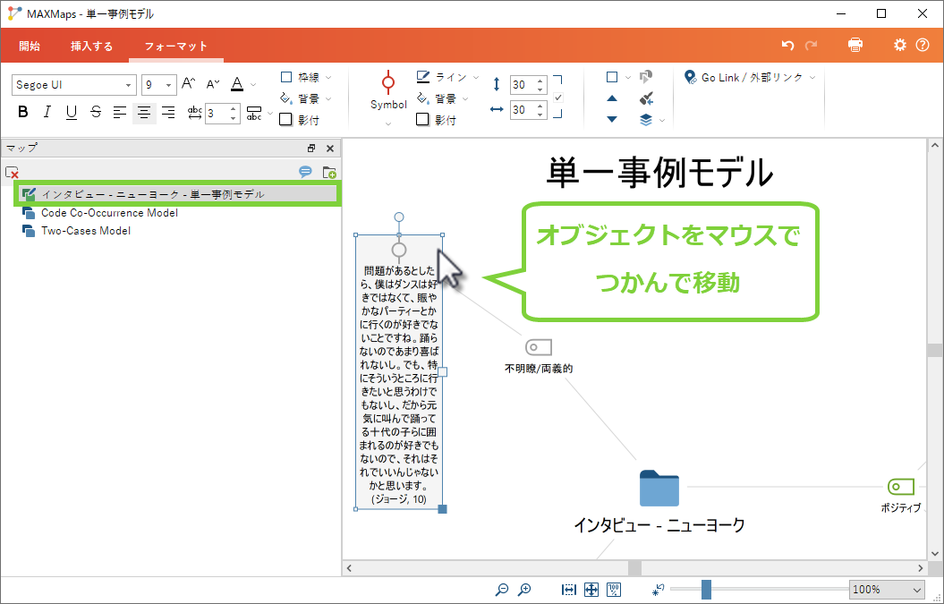Screen dimensions: 944x604
Task: Open settings via the gear icon
Action: [899, 45]
